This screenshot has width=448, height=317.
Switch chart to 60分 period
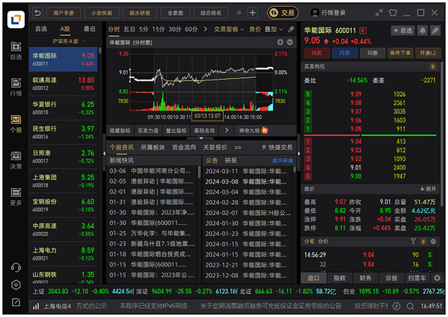[191, 29]
